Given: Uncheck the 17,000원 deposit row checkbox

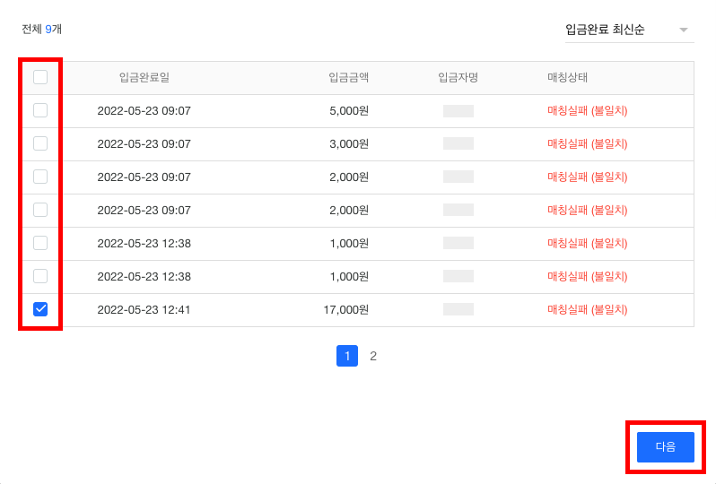Looking at the screenshot, I should (40, 309).
